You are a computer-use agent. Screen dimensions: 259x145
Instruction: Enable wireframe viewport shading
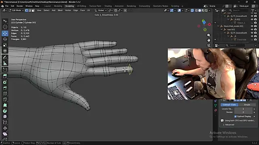(196, 10)
